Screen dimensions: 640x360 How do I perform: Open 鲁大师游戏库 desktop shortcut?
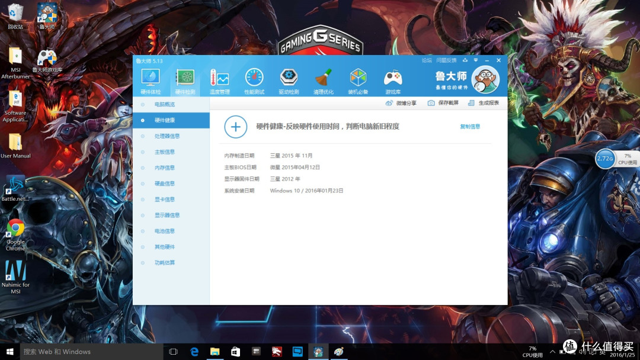pyautogui.click(x=47, y=60)
